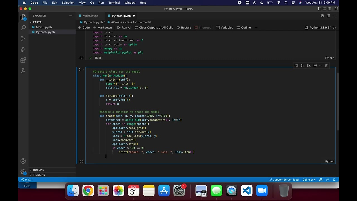Open the File menu
Screen dimensions: 357x201
45,3
